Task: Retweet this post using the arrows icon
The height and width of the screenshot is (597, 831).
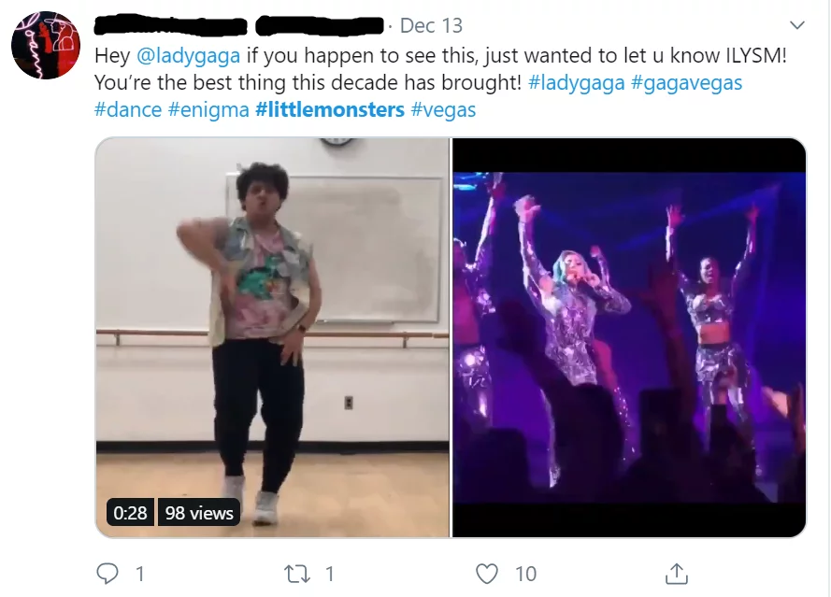Action: 298,572
